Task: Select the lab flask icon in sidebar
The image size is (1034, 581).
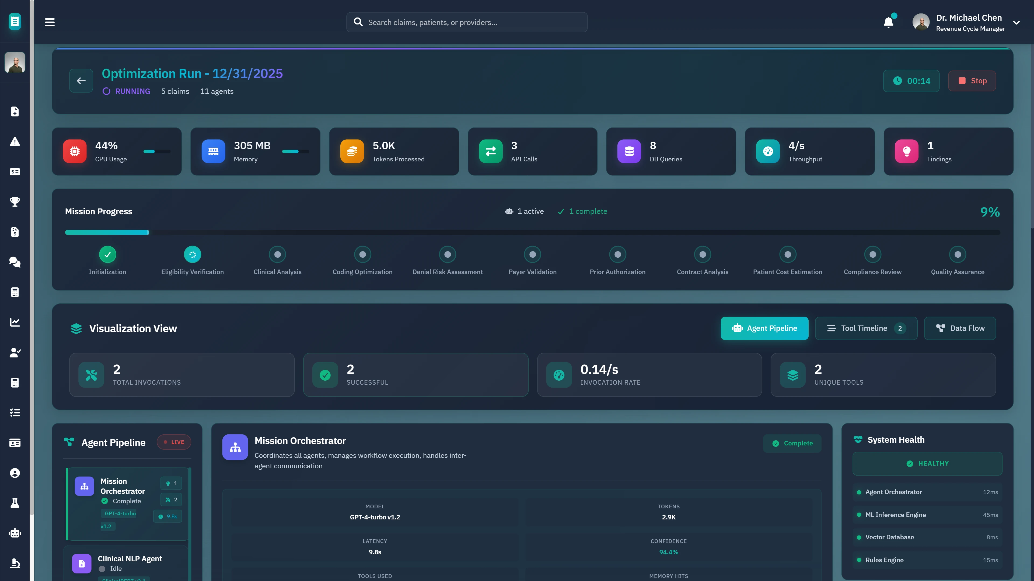Action: (x=15, y=503)
